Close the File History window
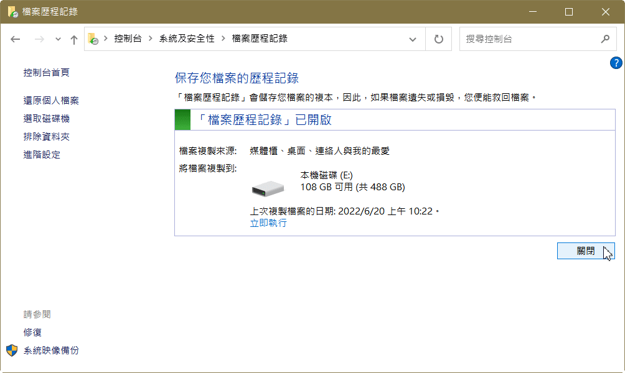 pos(606,12)
